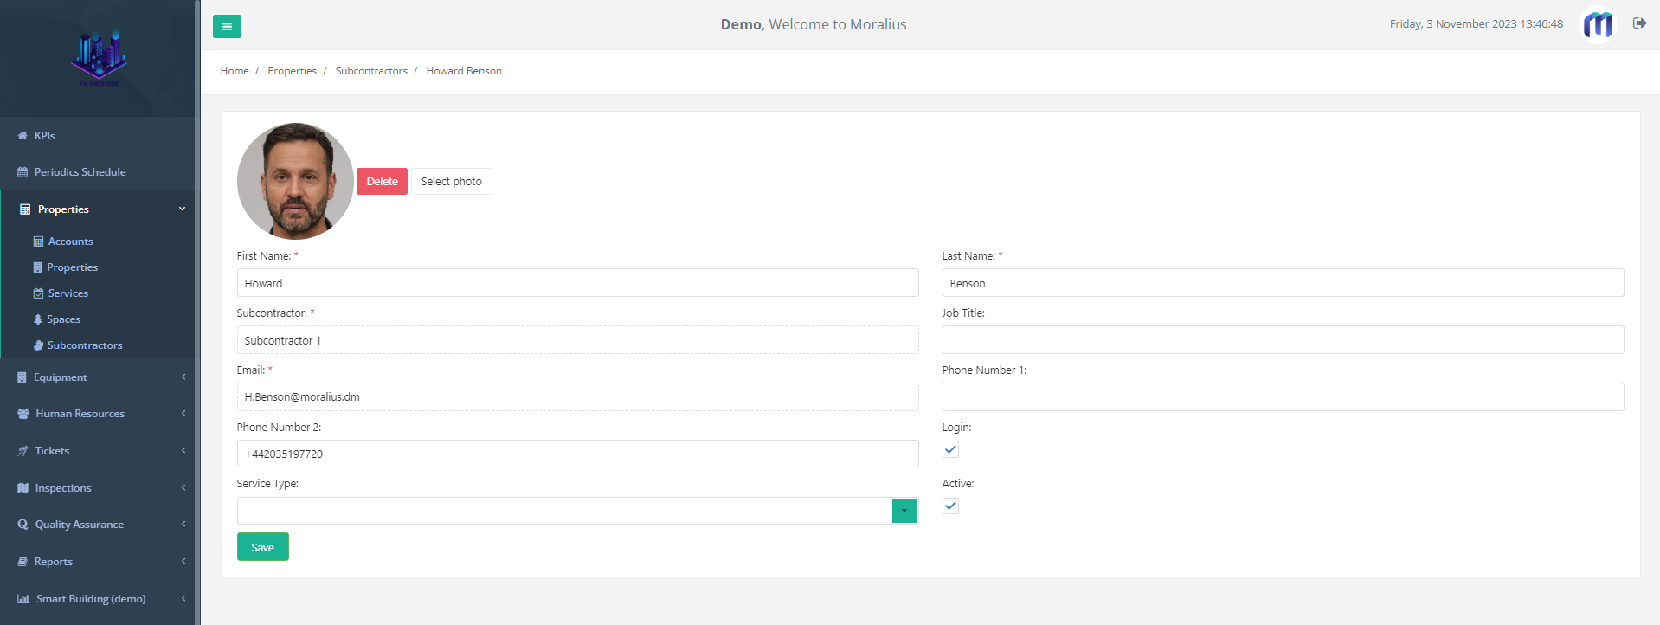Toggle the Login checkbox
1660x625 pixels.
(950, 449)
